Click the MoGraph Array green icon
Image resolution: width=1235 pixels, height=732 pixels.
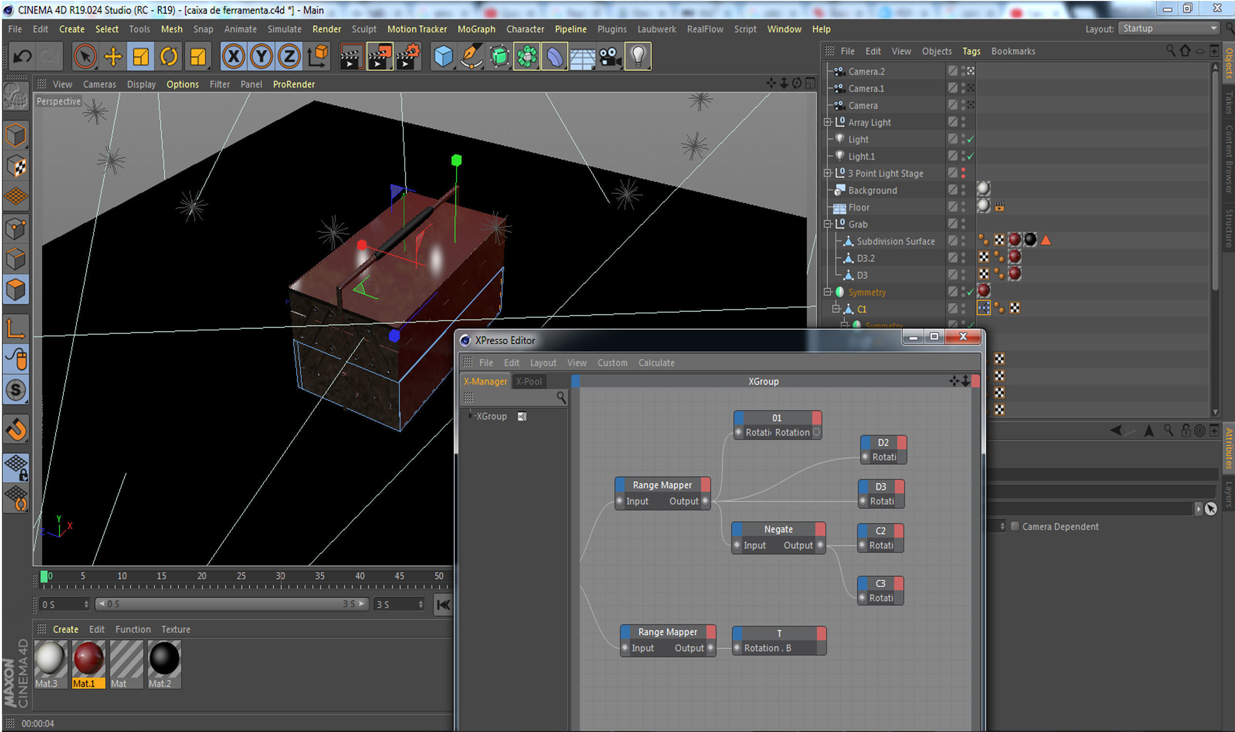point(527,56)
